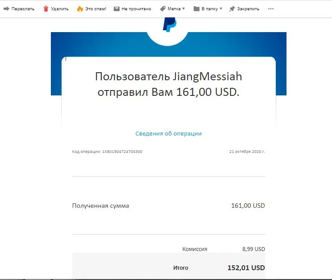Click the JiangMessiah payment headline
Image resolution: width=332 pixels, height=280 pixels.
[x=169, y=84]
